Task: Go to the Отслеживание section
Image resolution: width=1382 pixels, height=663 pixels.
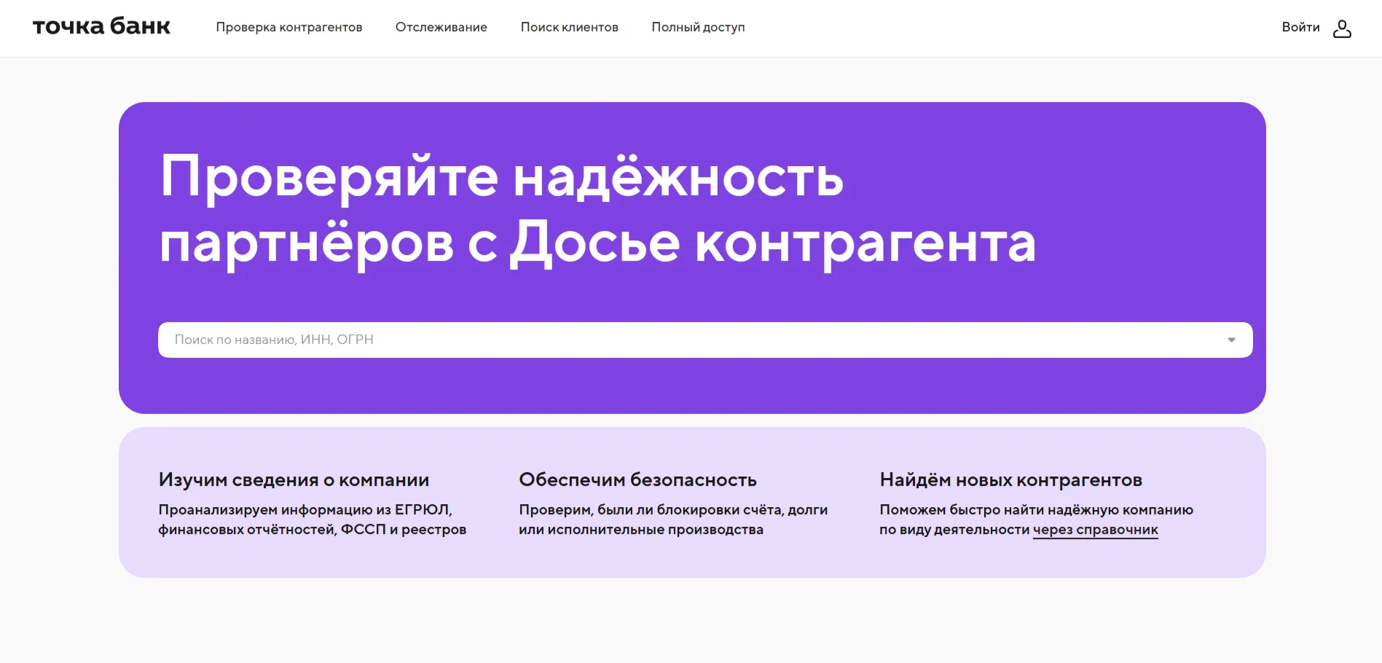Action: (441, 27)
